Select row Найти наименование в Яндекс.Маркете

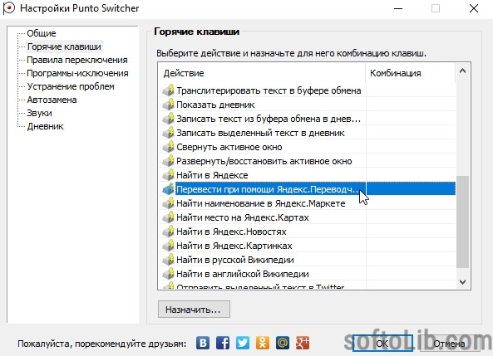(307, 203)
